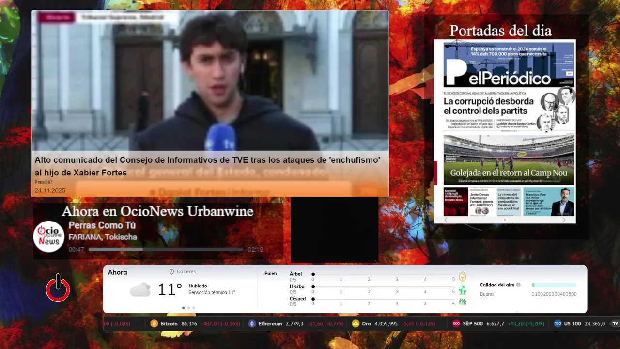Select the third weather widget page dot
620x349 pixels.
[194, 308]
